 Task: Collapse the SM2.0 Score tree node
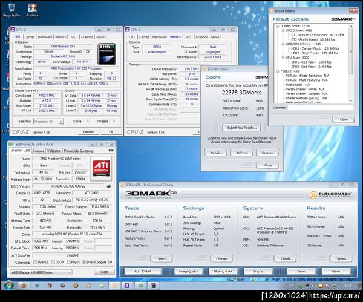point(283,31)
